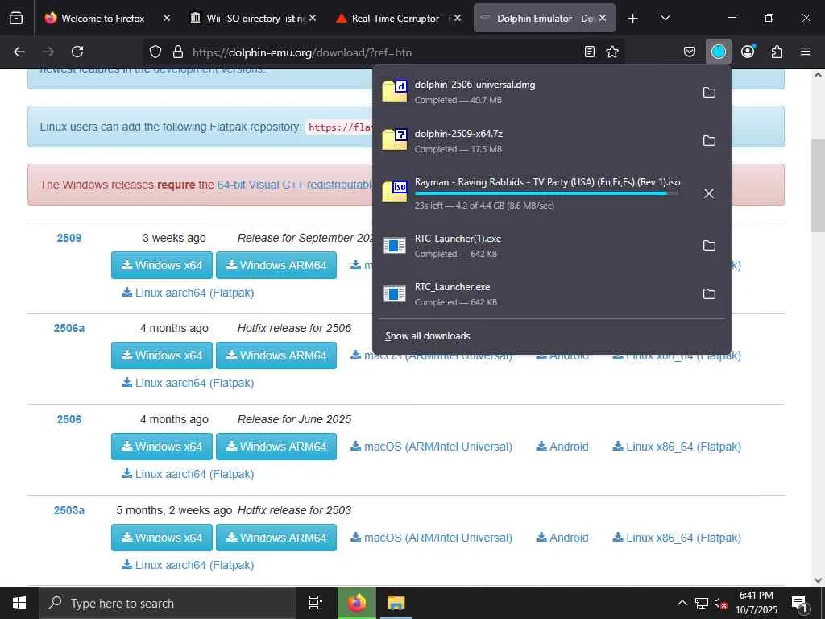
Task: Close the Wii_ISO directory listing tab
Action: click(313, 18)
